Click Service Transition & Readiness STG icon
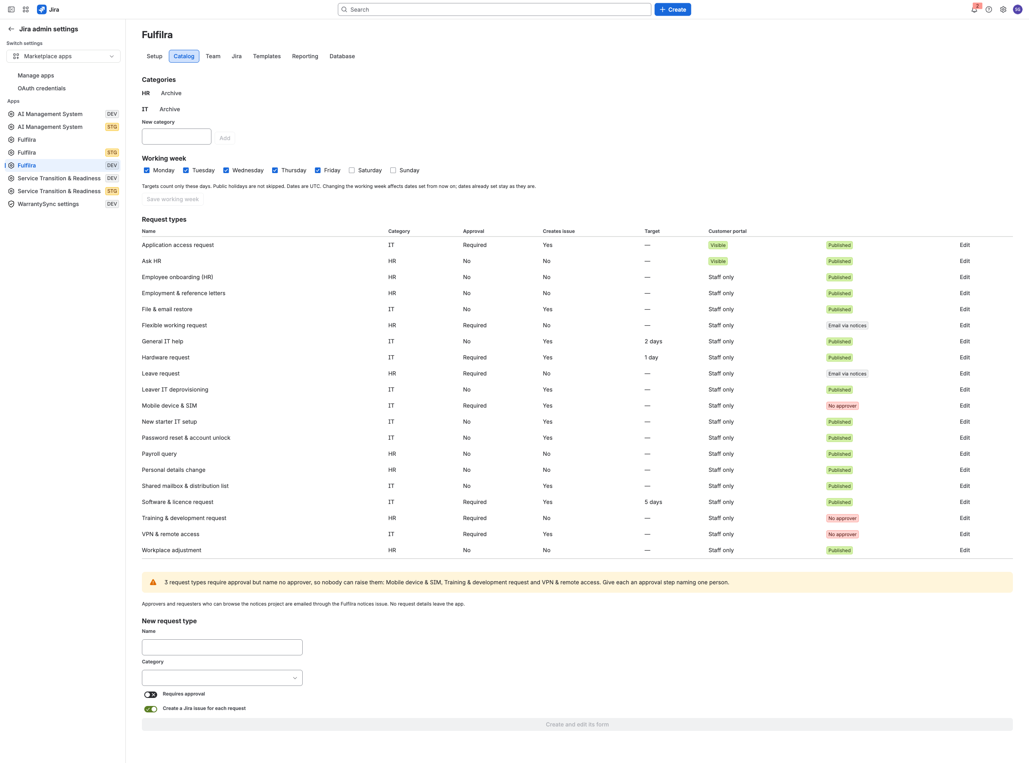 [x=11, y=191]
